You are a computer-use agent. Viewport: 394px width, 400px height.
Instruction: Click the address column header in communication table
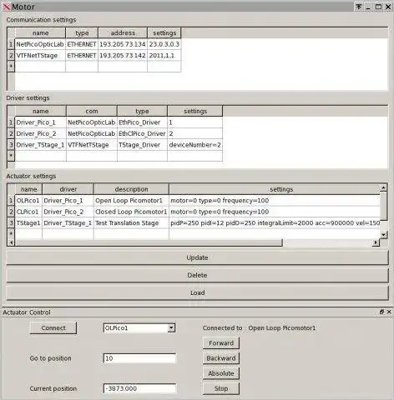tap(123, 33)
